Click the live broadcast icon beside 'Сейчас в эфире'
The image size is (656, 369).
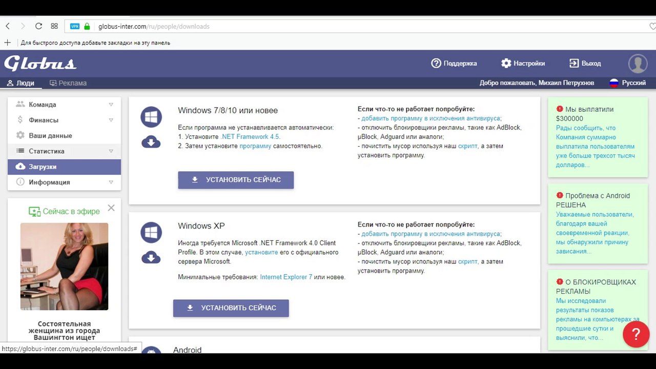[34, 212]
